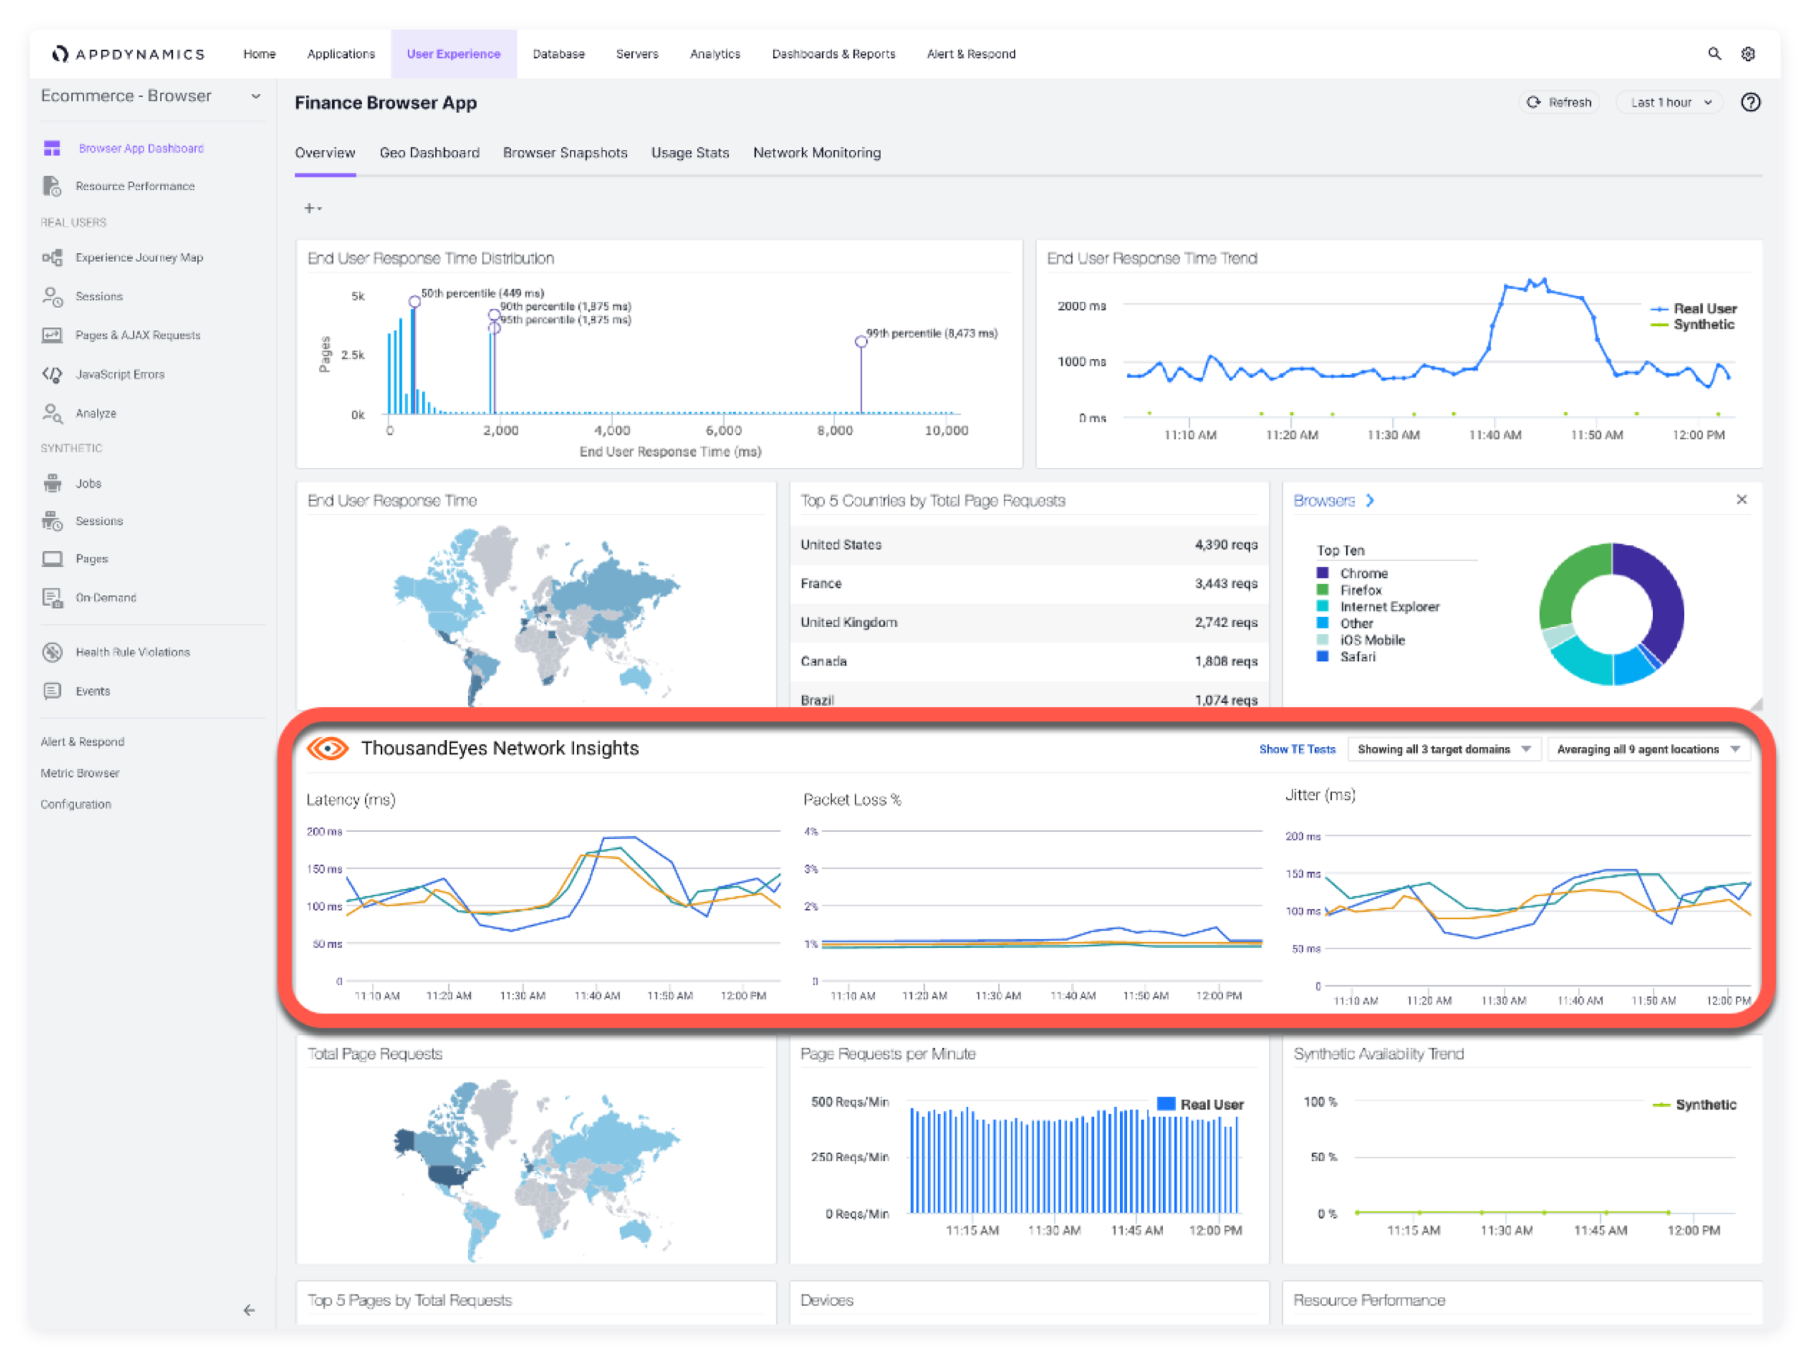
Task: Switch to the Usage Stats tab
Action: click(x=690, y=153)
